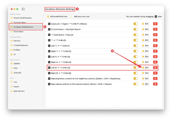Switch off the Left Shift [3] rule

(136, 57)
